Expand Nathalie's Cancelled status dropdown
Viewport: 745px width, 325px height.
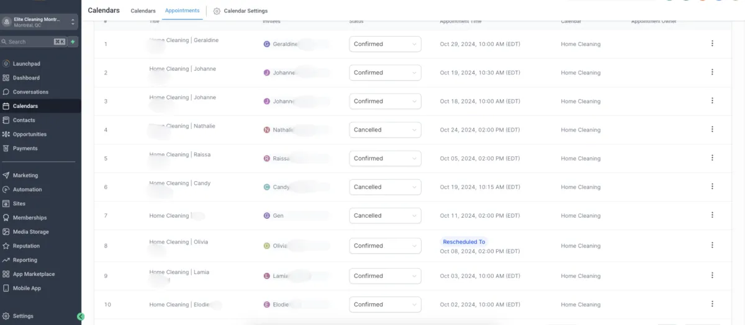tap(385, 130)
